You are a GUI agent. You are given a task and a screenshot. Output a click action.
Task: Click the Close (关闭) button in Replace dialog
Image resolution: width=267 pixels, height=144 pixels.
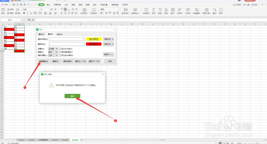[x=110, y=61]
